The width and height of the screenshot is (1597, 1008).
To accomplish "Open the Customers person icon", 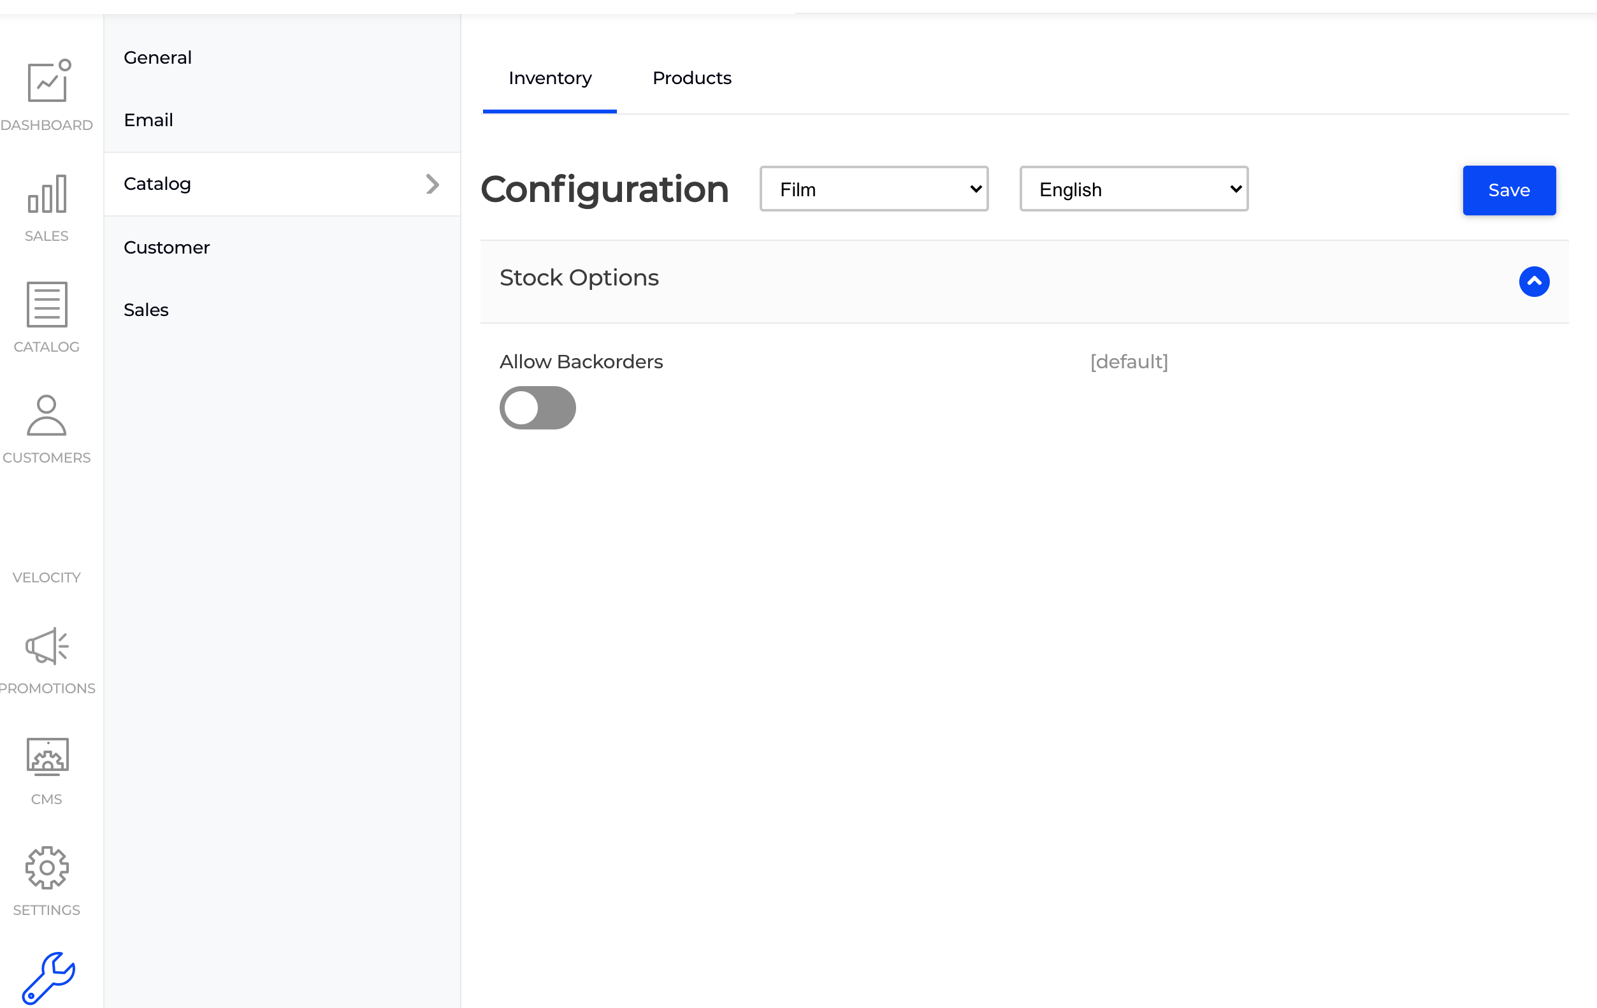I will pyautogui.click(x=47, y=415).
